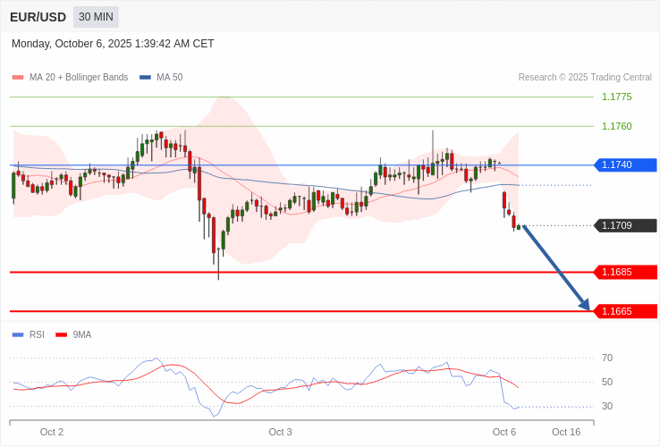
Task: Click the Oct 16 date axis label
Action: (566, 432)
